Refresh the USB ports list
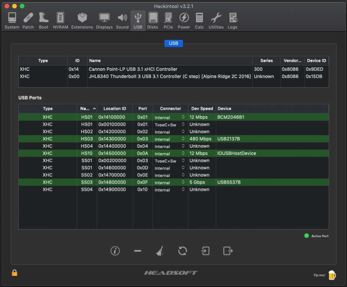 [x=183, y=251]
